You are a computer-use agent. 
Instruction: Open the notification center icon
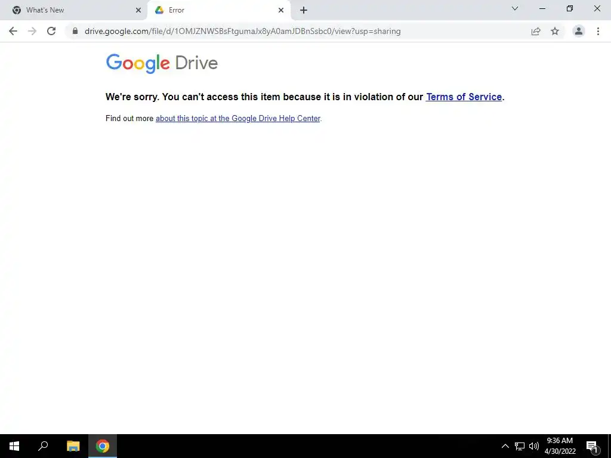point(591,446)
